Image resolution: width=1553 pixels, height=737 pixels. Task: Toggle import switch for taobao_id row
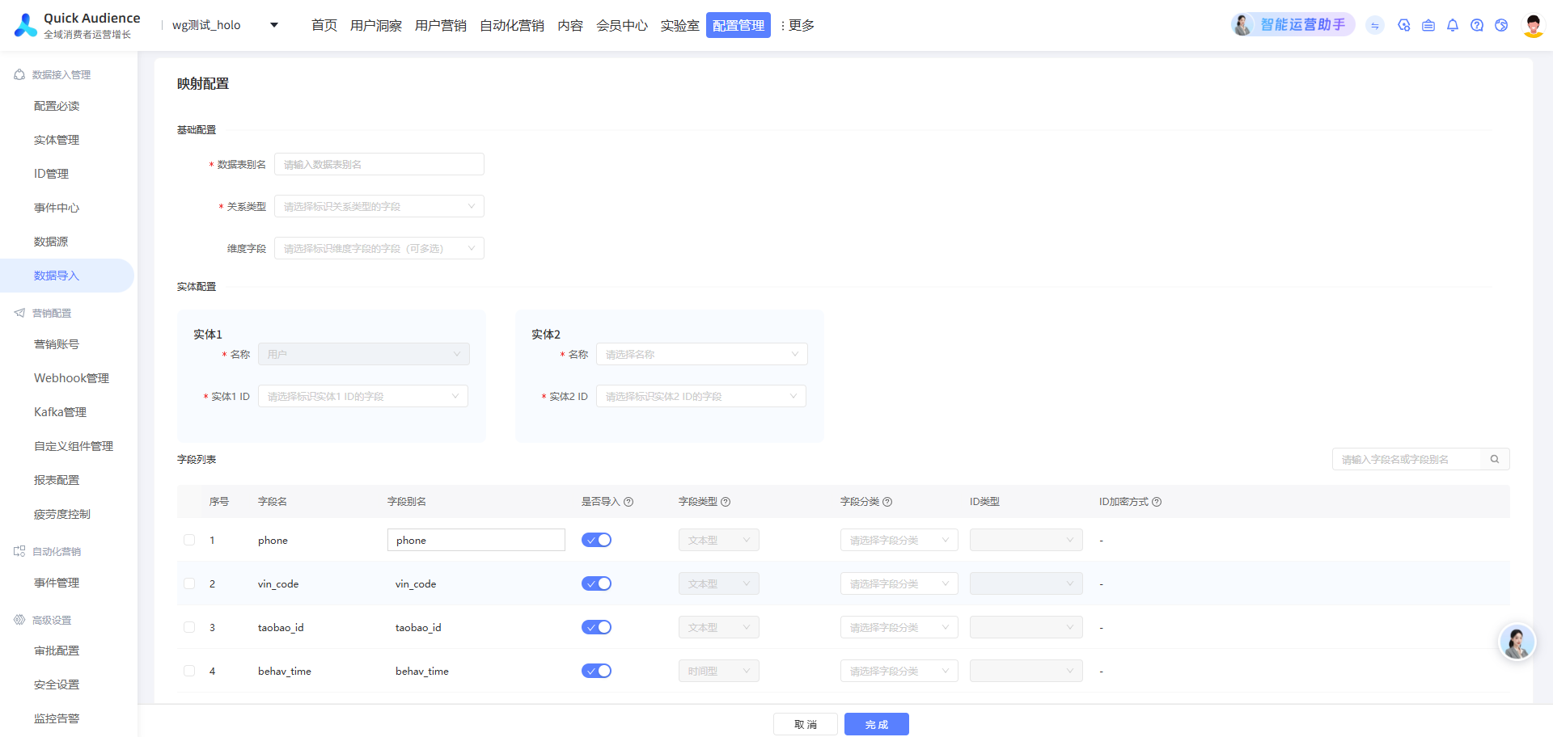pos(596,627)
